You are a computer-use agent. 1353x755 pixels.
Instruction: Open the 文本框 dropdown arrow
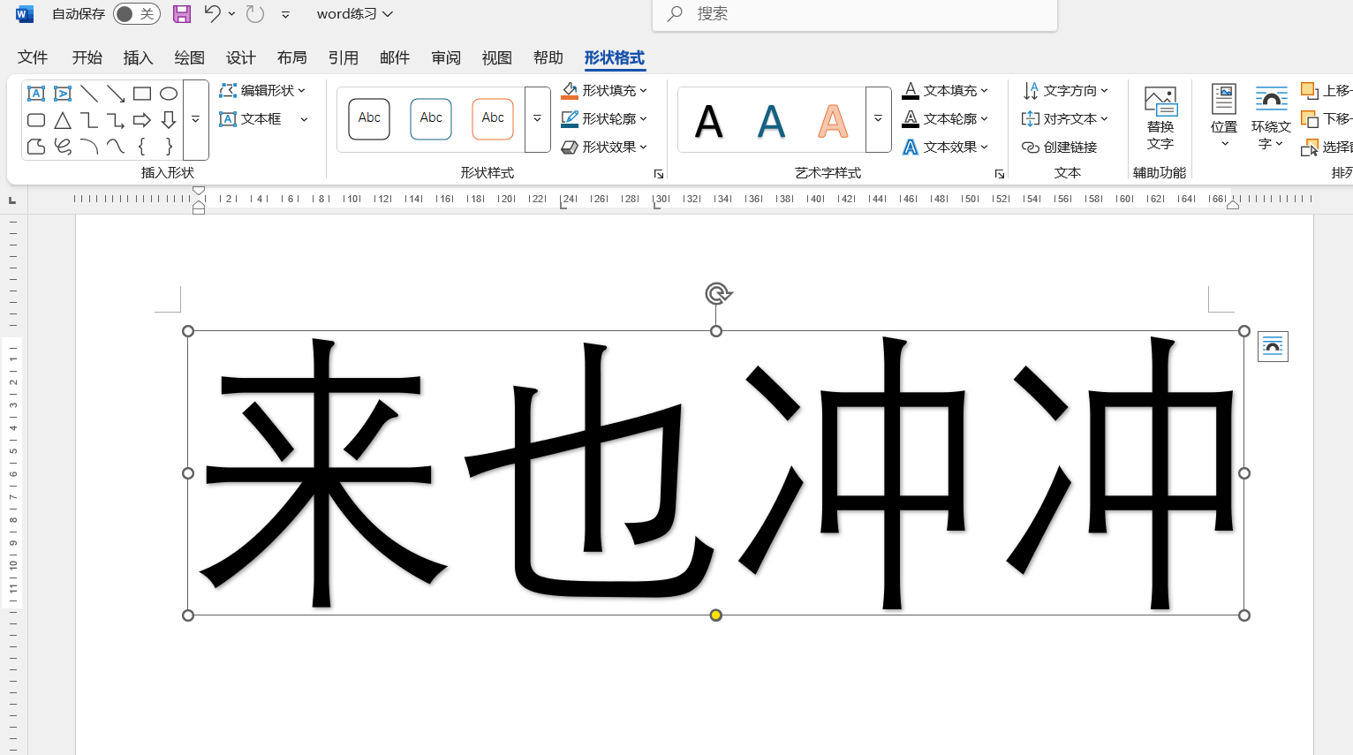point(304,119)
